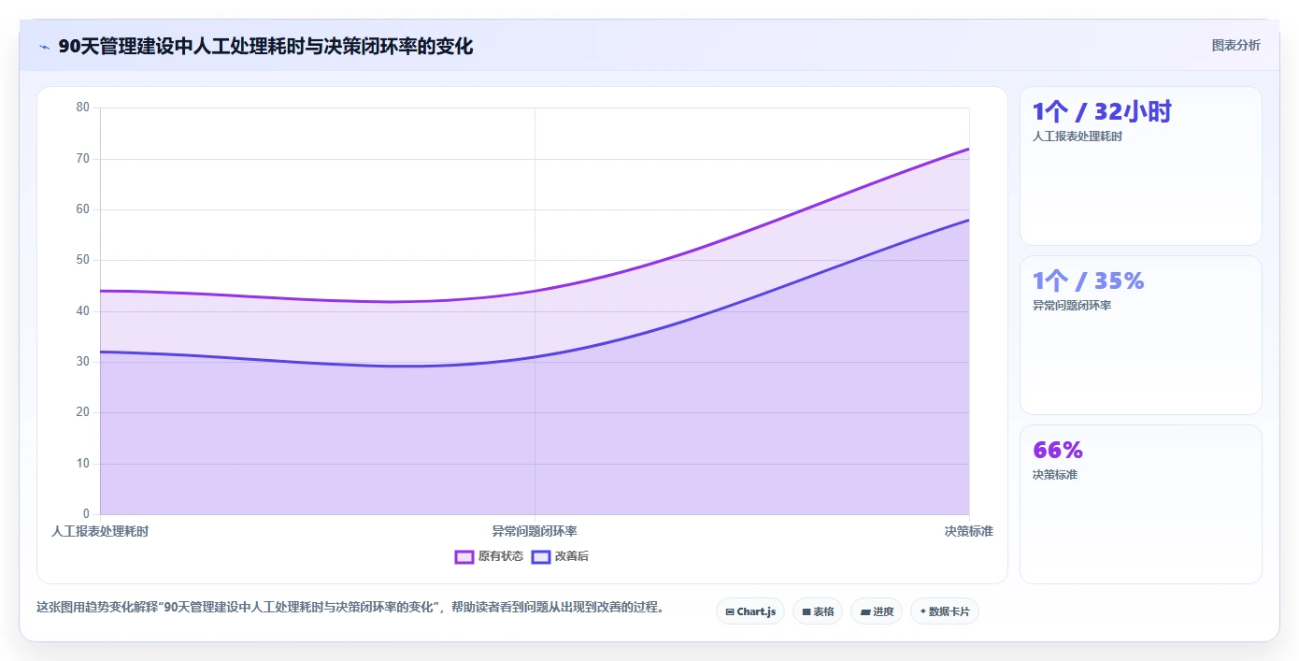Click the y-axis value 80
Viewport: 1299px width, 661px height.
coord(83,108)
